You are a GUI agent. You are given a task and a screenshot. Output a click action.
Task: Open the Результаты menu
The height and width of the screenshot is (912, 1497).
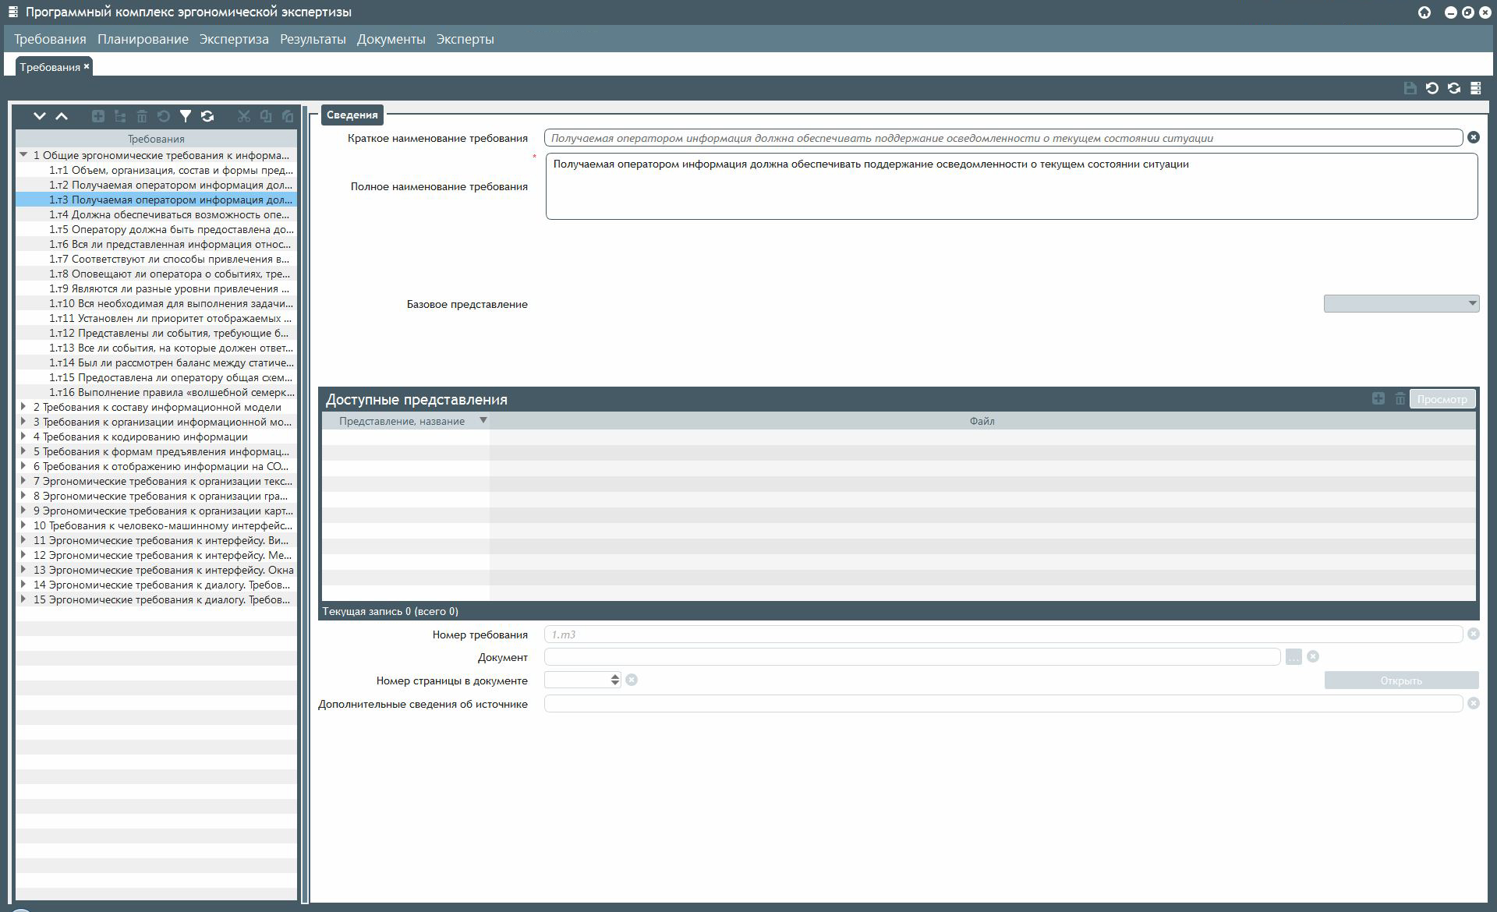point(313,39)
